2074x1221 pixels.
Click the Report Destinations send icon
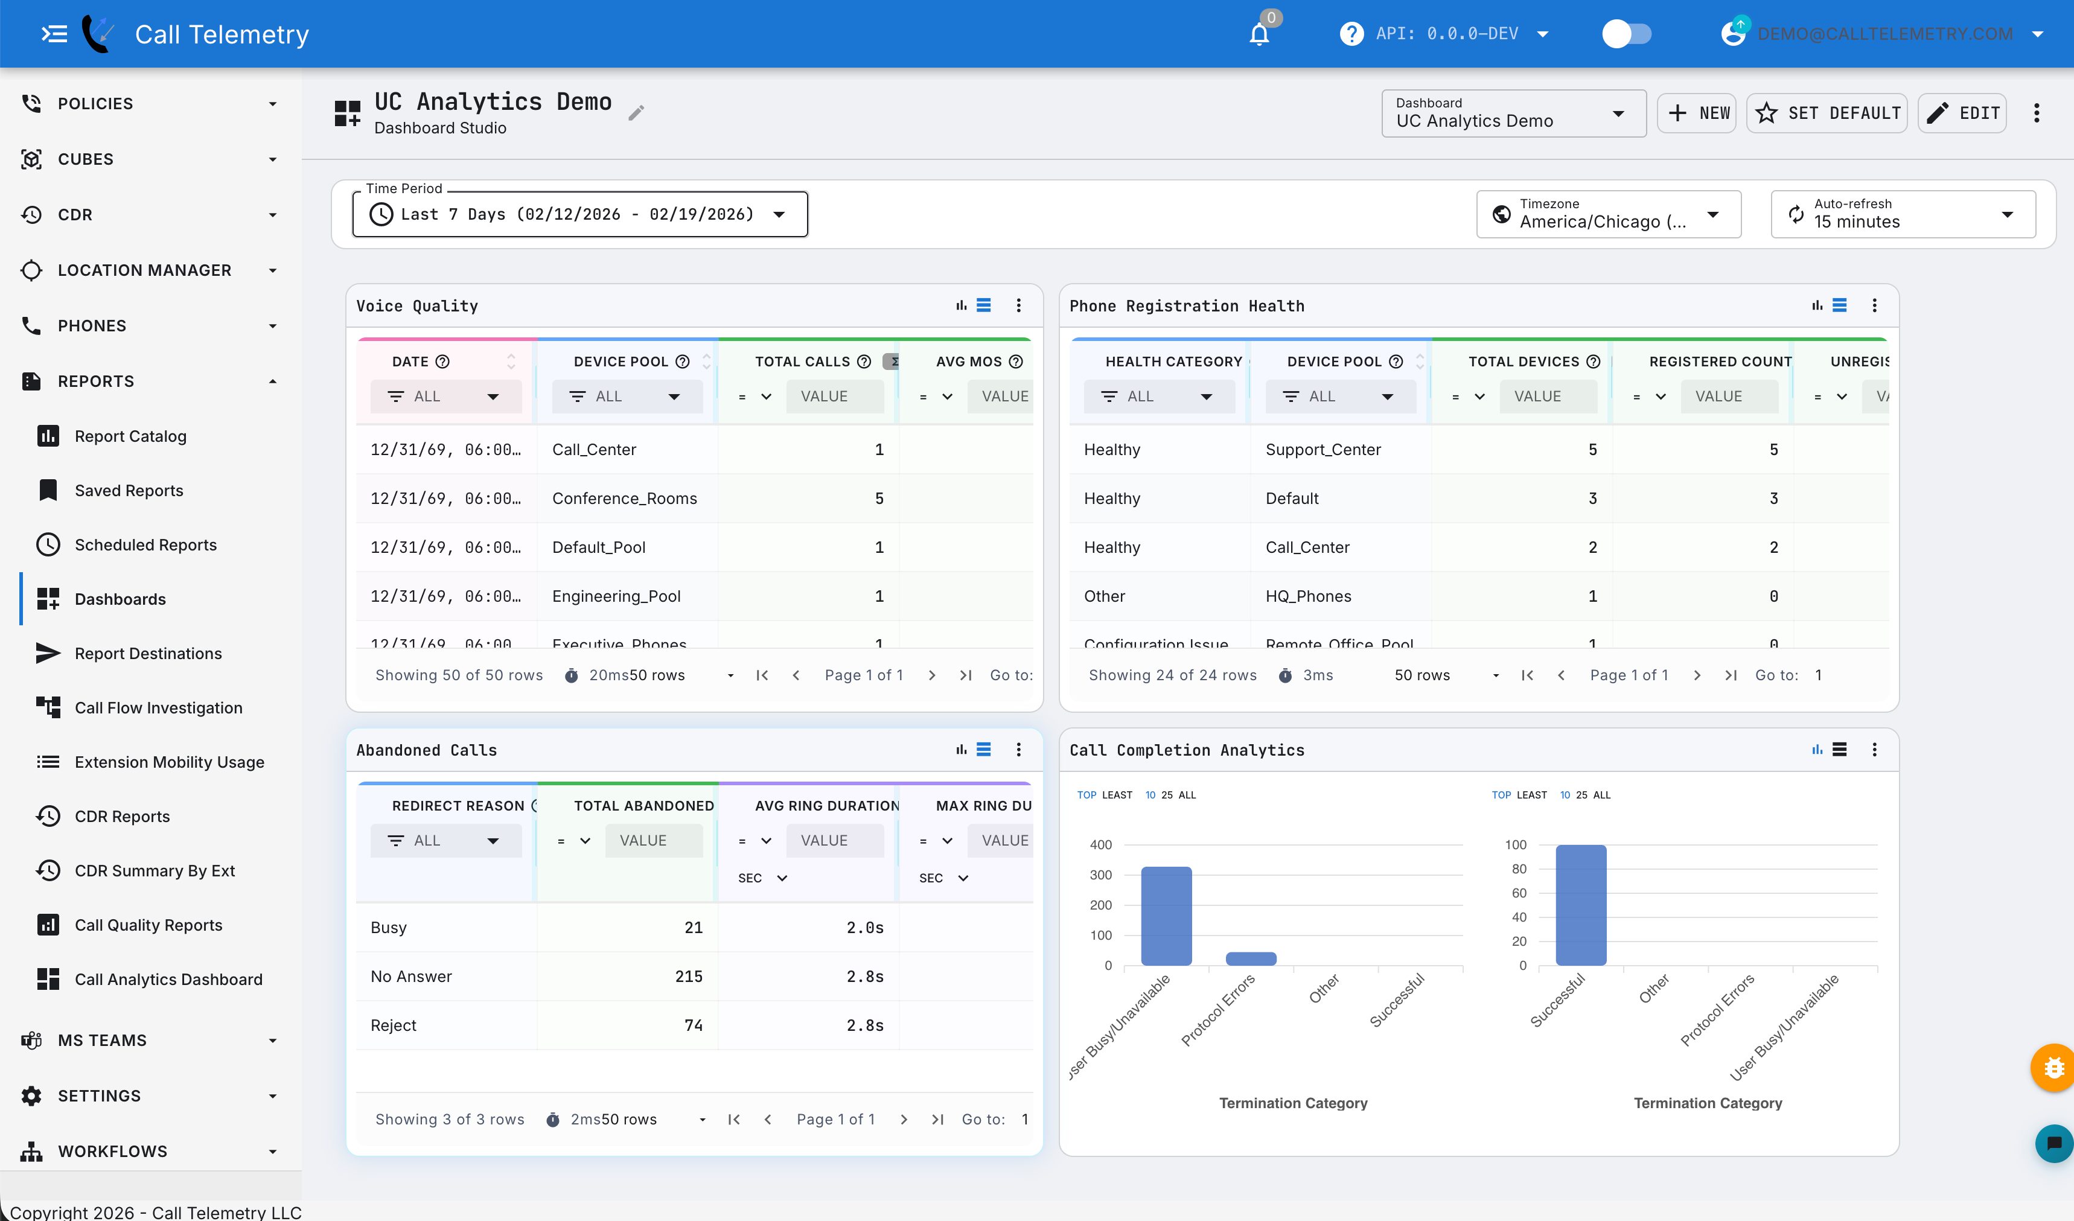coord(48,653)
